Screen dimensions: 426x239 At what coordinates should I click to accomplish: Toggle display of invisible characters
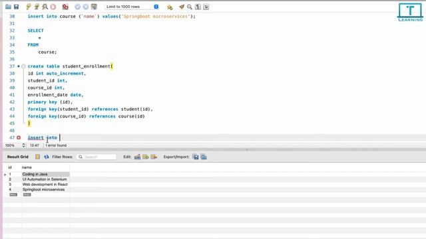pos(198,7)
